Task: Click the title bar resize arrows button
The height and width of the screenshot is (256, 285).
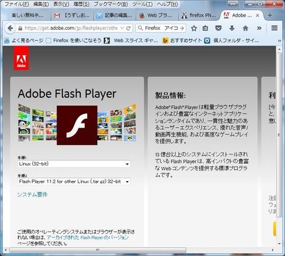Action: click(x=233, y=4)
